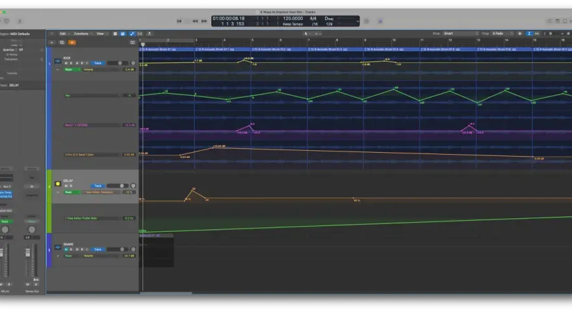Solo the SNARE track
The image size is (572, 312).
click(x=71, y=250)
